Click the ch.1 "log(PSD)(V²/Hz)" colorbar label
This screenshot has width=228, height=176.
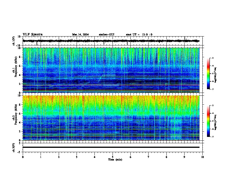[215, 75]
